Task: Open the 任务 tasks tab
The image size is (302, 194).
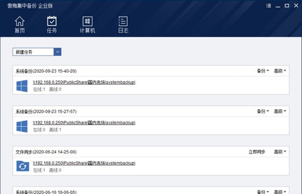Action: click(x=52, y=25)
